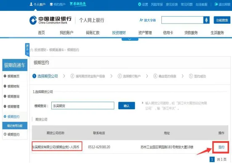This screenshot has width=232, height=163.
Task: Click 银期直通车 sidebar header
Action: pyautogui.click(x=15, y=65)
